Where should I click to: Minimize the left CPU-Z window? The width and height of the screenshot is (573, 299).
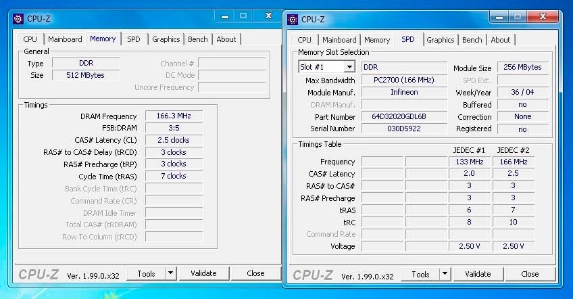(x=225, y=16)
